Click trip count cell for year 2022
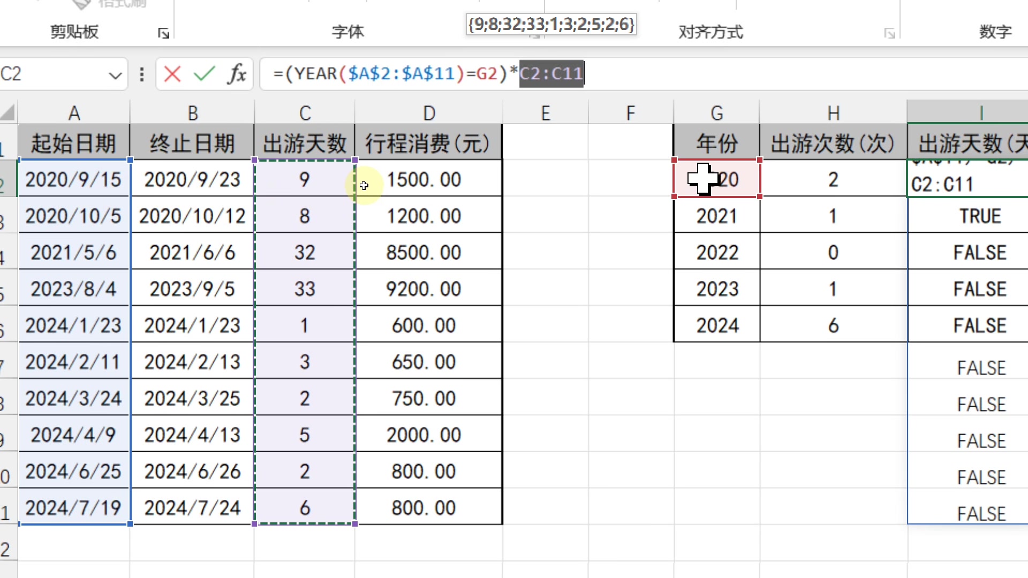Screen dimensions: 1028x578 coord(834,252)
